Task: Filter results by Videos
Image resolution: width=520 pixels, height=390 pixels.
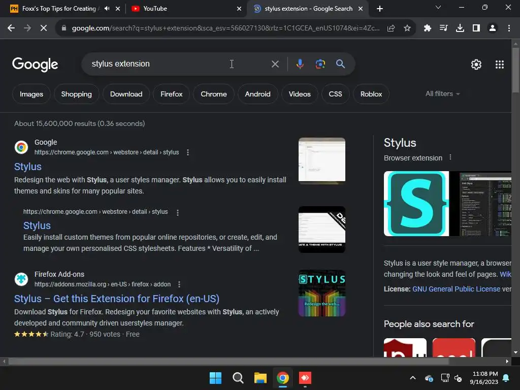Action: coord(300,94)
